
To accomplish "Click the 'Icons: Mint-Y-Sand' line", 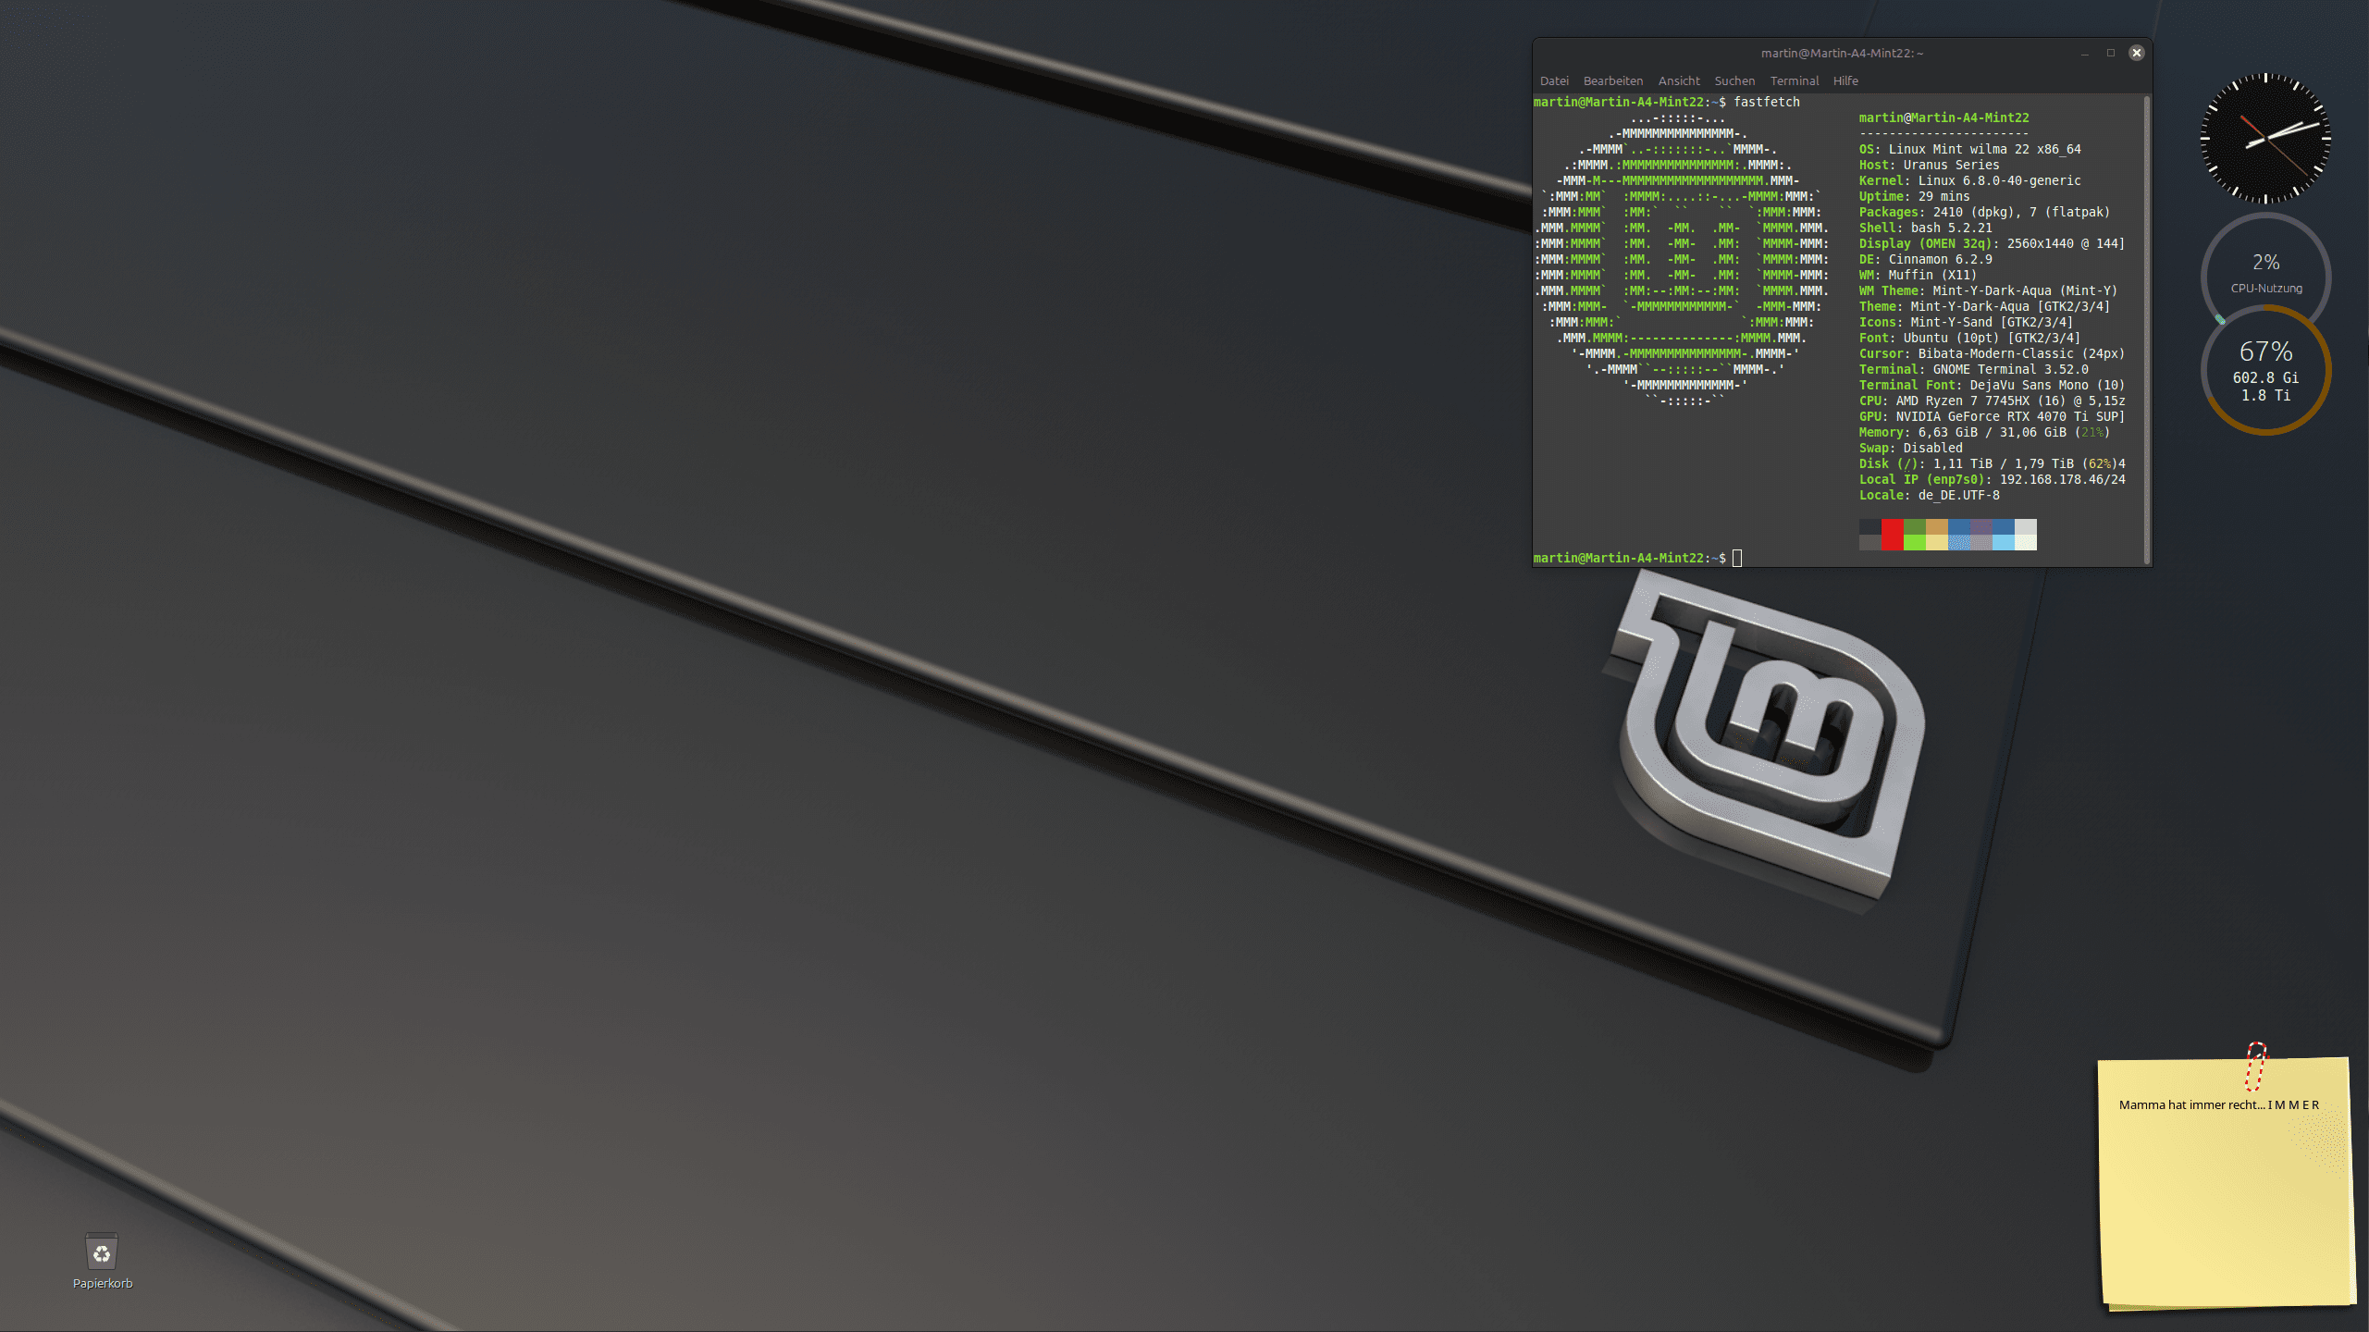I will tap(1966, 322).
